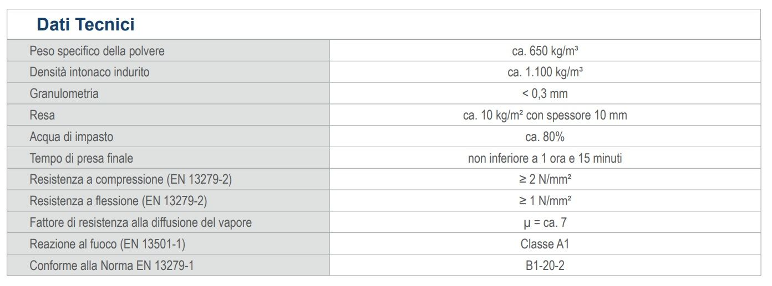Click the "Acqua di impasto" label
772x286 pixels.
pos(71,137)
